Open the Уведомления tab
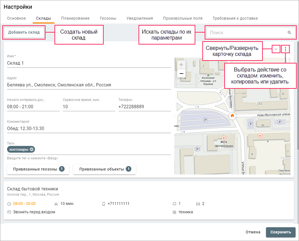This screenshot has width=299, height=241. pos(140,18)
